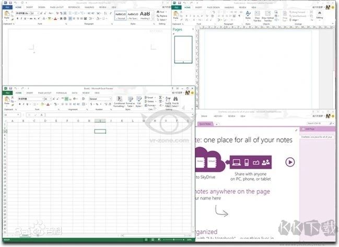Open Excel number format General dropdown
The height and width of the screenshot is (247, 339).
pos(110,99)
